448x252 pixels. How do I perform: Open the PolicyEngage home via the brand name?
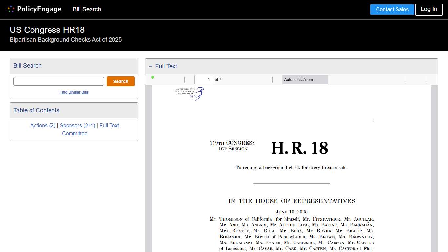(x=39, y=9)
